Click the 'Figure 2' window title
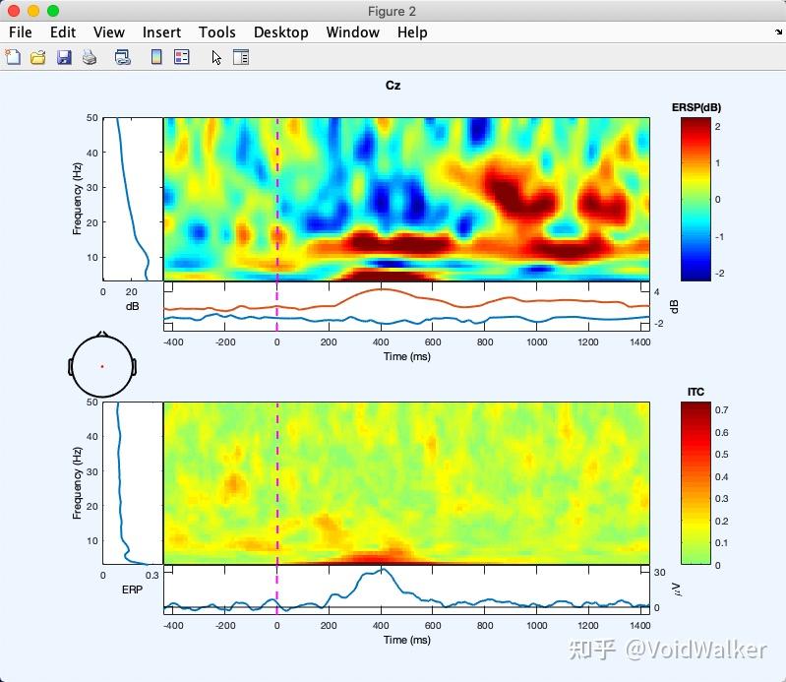 pos(392,11)
